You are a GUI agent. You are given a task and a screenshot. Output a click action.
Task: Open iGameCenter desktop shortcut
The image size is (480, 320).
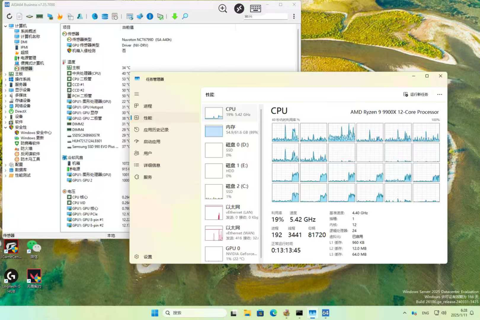click(11, 250)
